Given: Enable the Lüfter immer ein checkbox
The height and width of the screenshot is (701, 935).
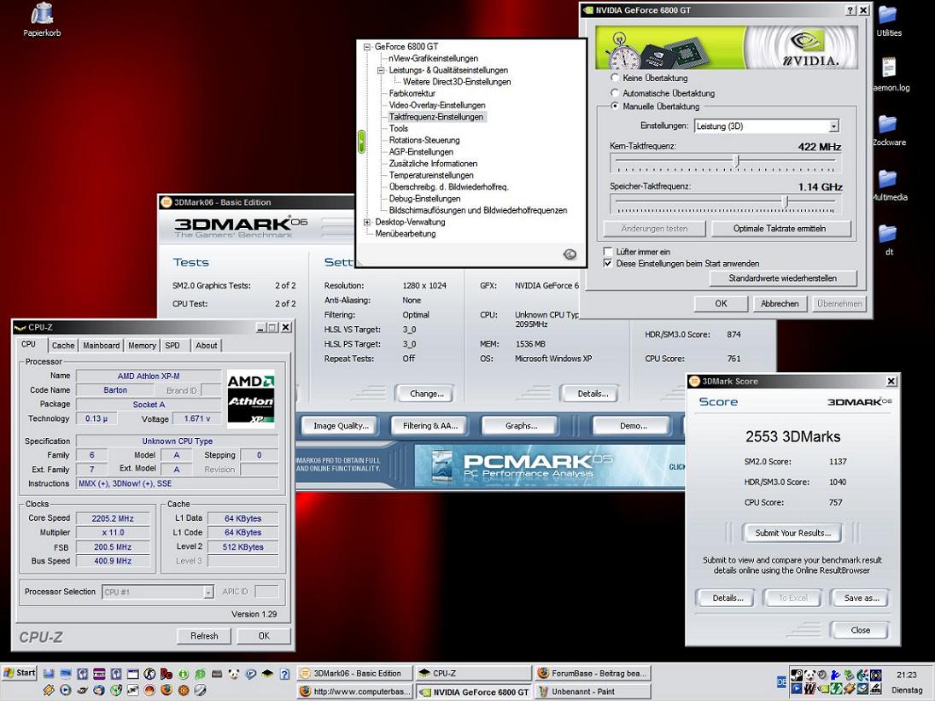Looking at the screenshot, I should (608, 251).
